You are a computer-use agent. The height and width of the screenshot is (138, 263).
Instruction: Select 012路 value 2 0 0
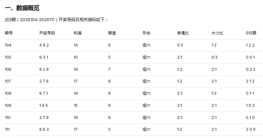pyautogui.click(x=251, y=129)
